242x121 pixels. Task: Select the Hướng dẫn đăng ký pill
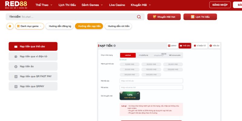click(60, 26)
